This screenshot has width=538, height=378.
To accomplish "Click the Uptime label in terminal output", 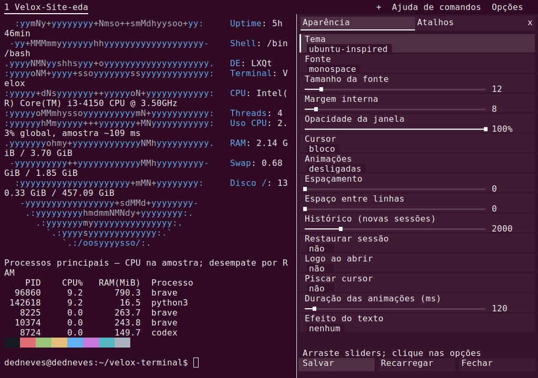I will coord(246,23).
